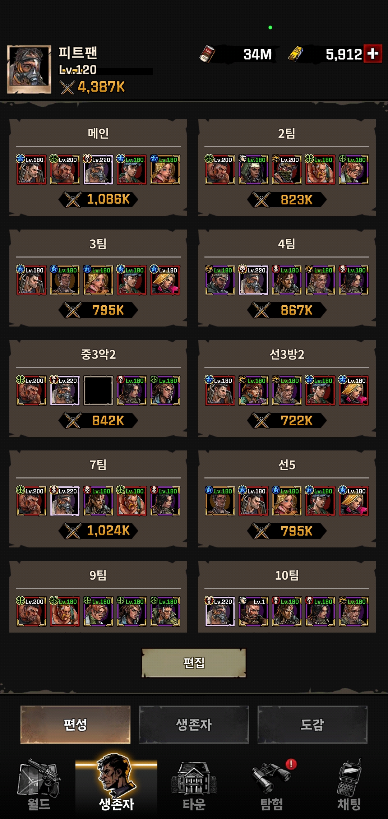This screenshot has height=819, width=388.
Task: Open the player profile avatar portrait
Action: pyautogui.click(x=29, y=69)
